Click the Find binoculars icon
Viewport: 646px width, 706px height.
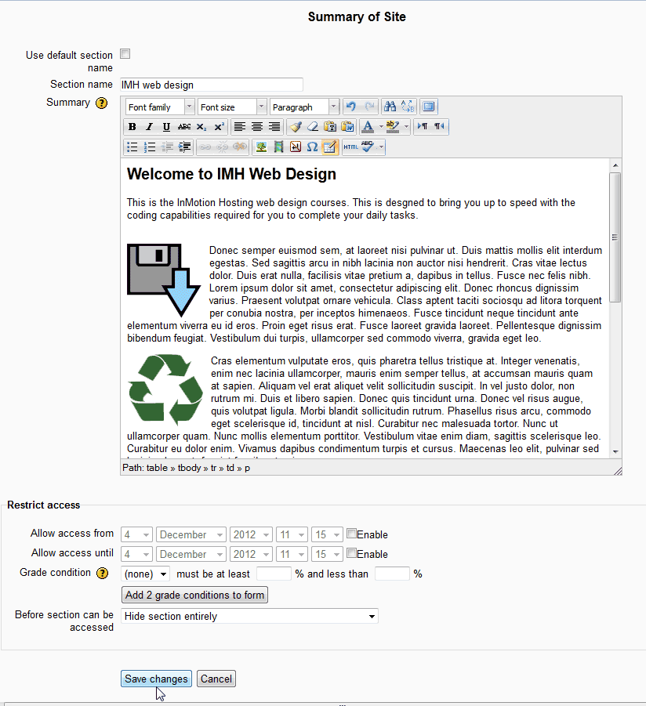(390, 107)
